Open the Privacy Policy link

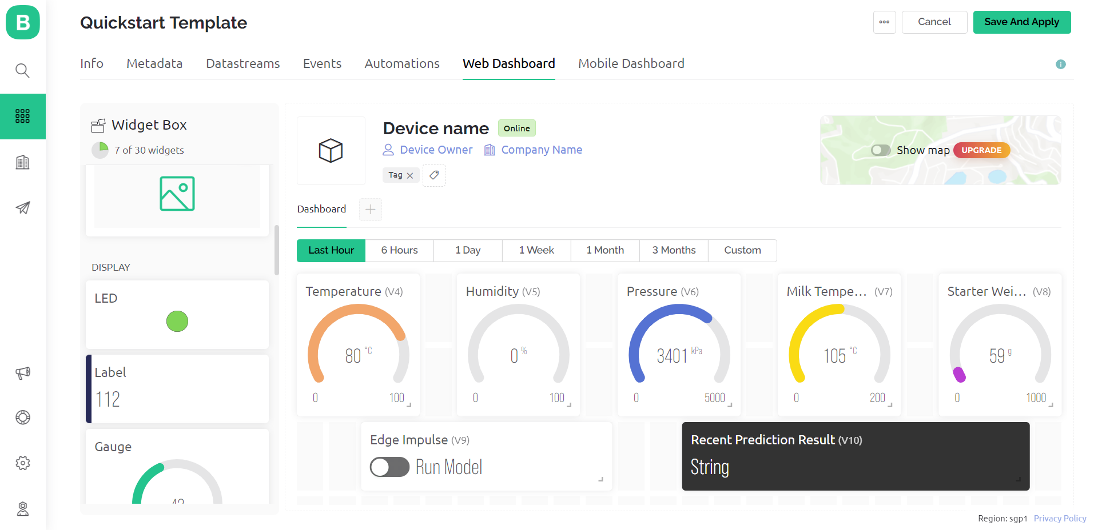click(x=1060, y=519)
